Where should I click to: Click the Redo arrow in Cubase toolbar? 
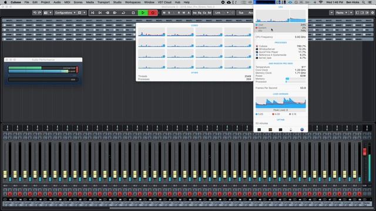pyautogui.click(x=39, y=13)
